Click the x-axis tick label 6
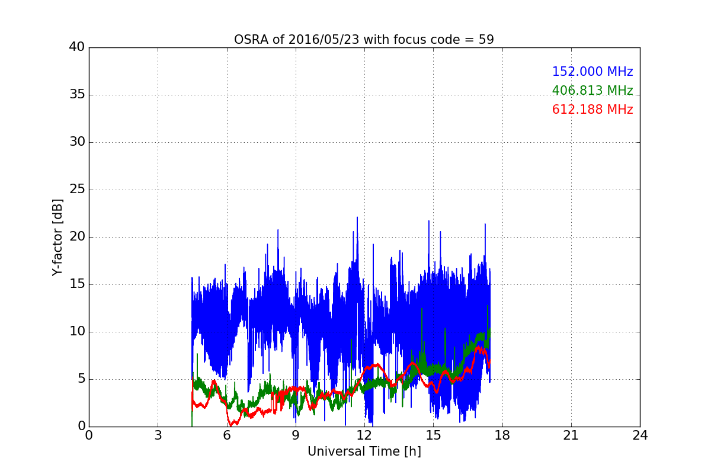Image resolution: width=711 pixels, height=474 pixels. [226, 435]
